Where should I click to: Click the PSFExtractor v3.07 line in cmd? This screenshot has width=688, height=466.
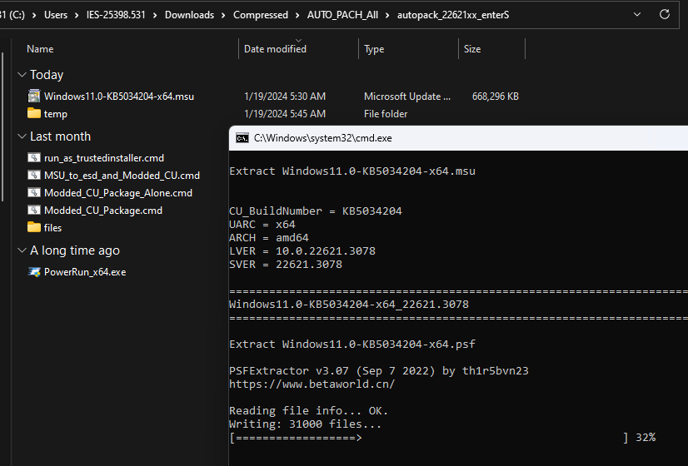click(x=379, y=371)
